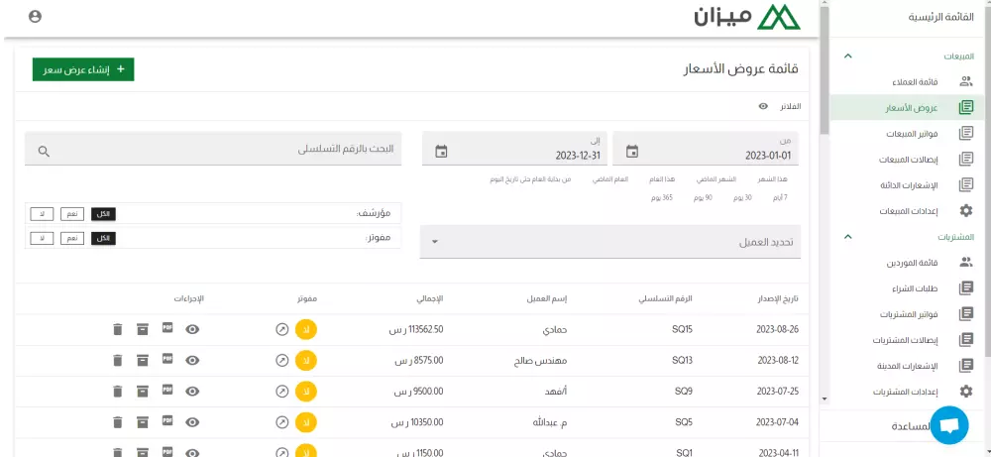The width and height of the screenshot is (991, 457).
Task: Open 'قائمة العملاء' in sidebar
Action: tap(908, 81)
